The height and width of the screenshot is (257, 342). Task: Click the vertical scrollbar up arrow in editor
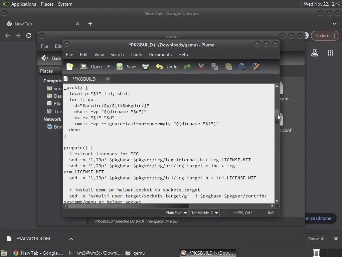point(277,86)
